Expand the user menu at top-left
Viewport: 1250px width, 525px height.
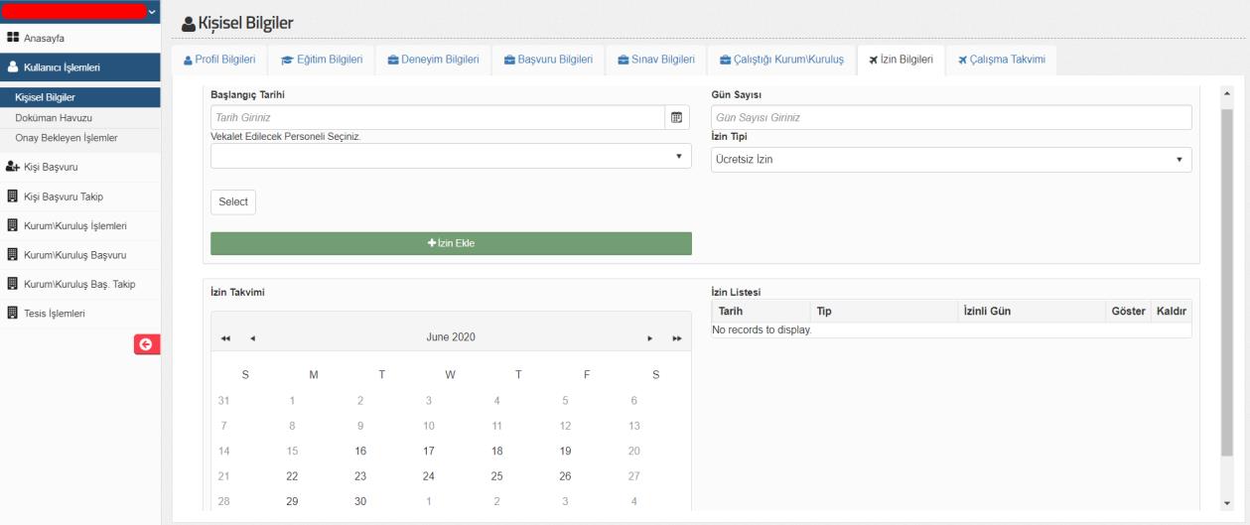pos(151,11)
